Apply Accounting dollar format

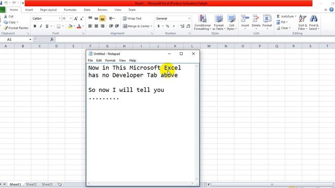pyautogui.click(x=159, y=26)
